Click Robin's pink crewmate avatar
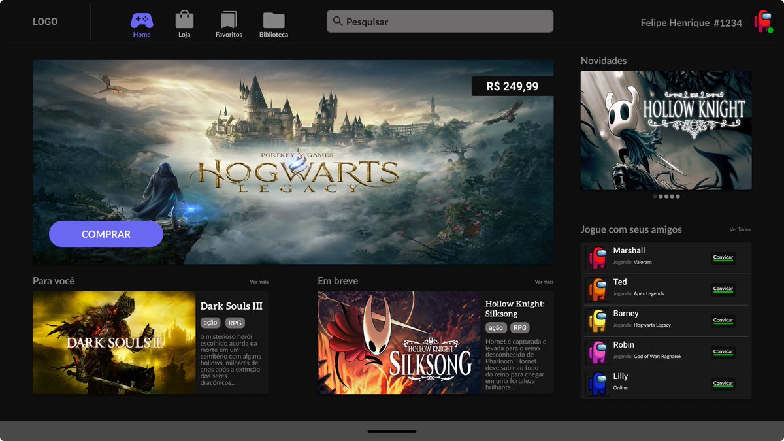 [x=597, y=352]
